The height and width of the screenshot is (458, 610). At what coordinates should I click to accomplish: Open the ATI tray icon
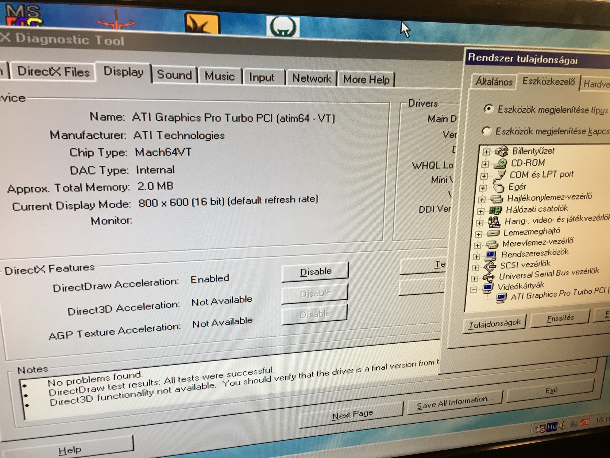point(585,422)
